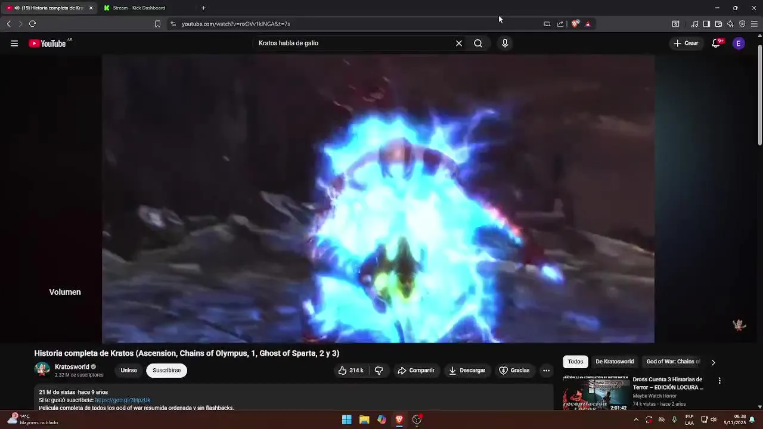Open YouTube notifications bell

click(716, 43)
